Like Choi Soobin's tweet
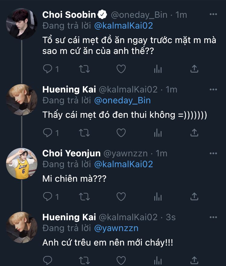Image resolution: width=226 pixels, height=266 pixels. click(x=121, y=69)
